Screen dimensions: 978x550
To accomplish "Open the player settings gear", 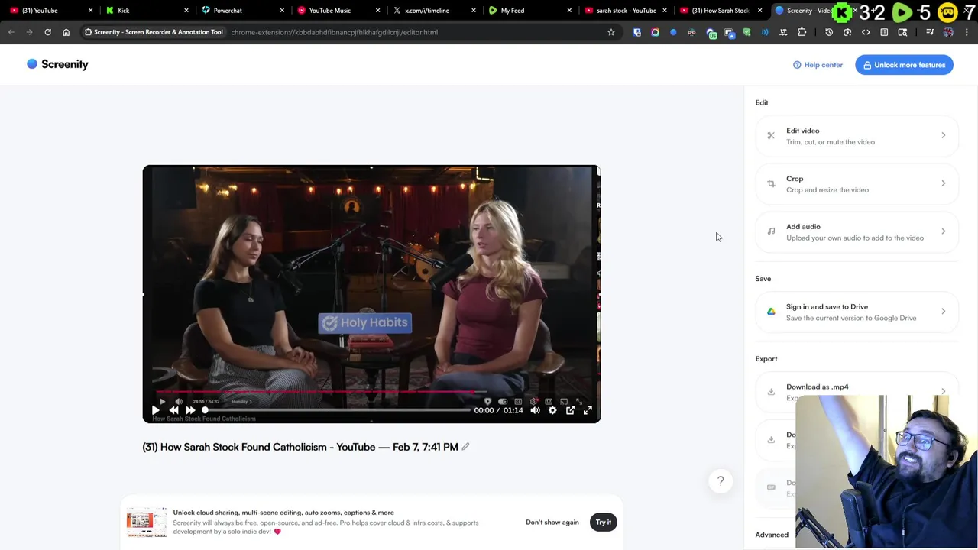I will pos(552,410).
